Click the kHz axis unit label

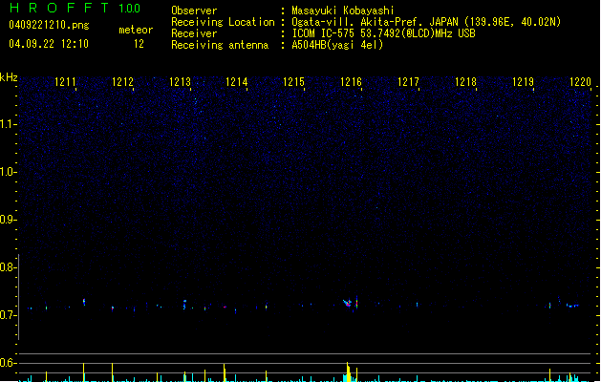(9, 77)
